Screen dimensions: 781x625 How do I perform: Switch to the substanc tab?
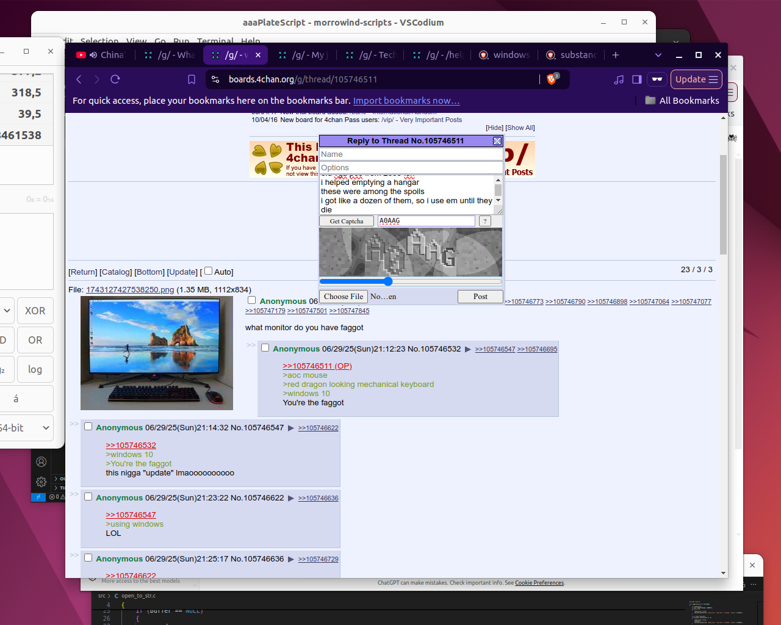point(571,55)
